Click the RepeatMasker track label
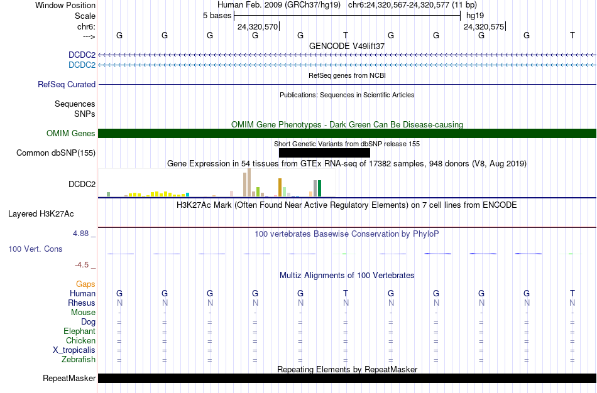Viewport: 597px width, 393px height. click(69, 378)
